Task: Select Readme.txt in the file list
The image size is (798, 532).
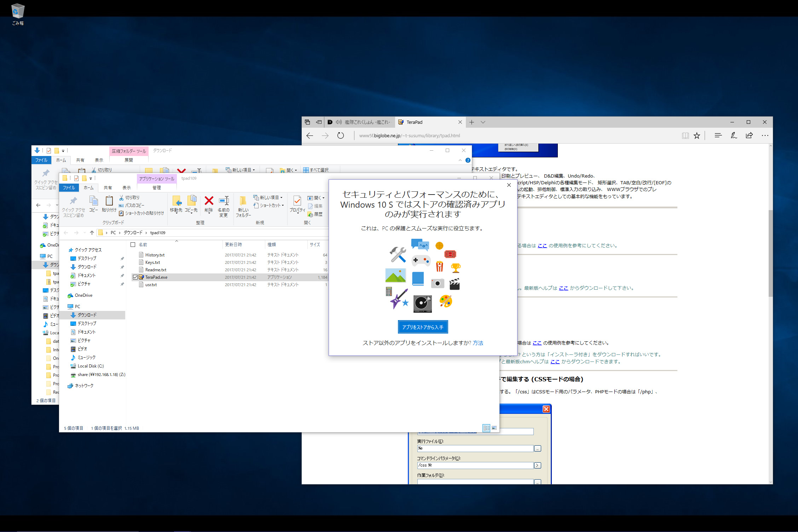Action: [156, 270]
